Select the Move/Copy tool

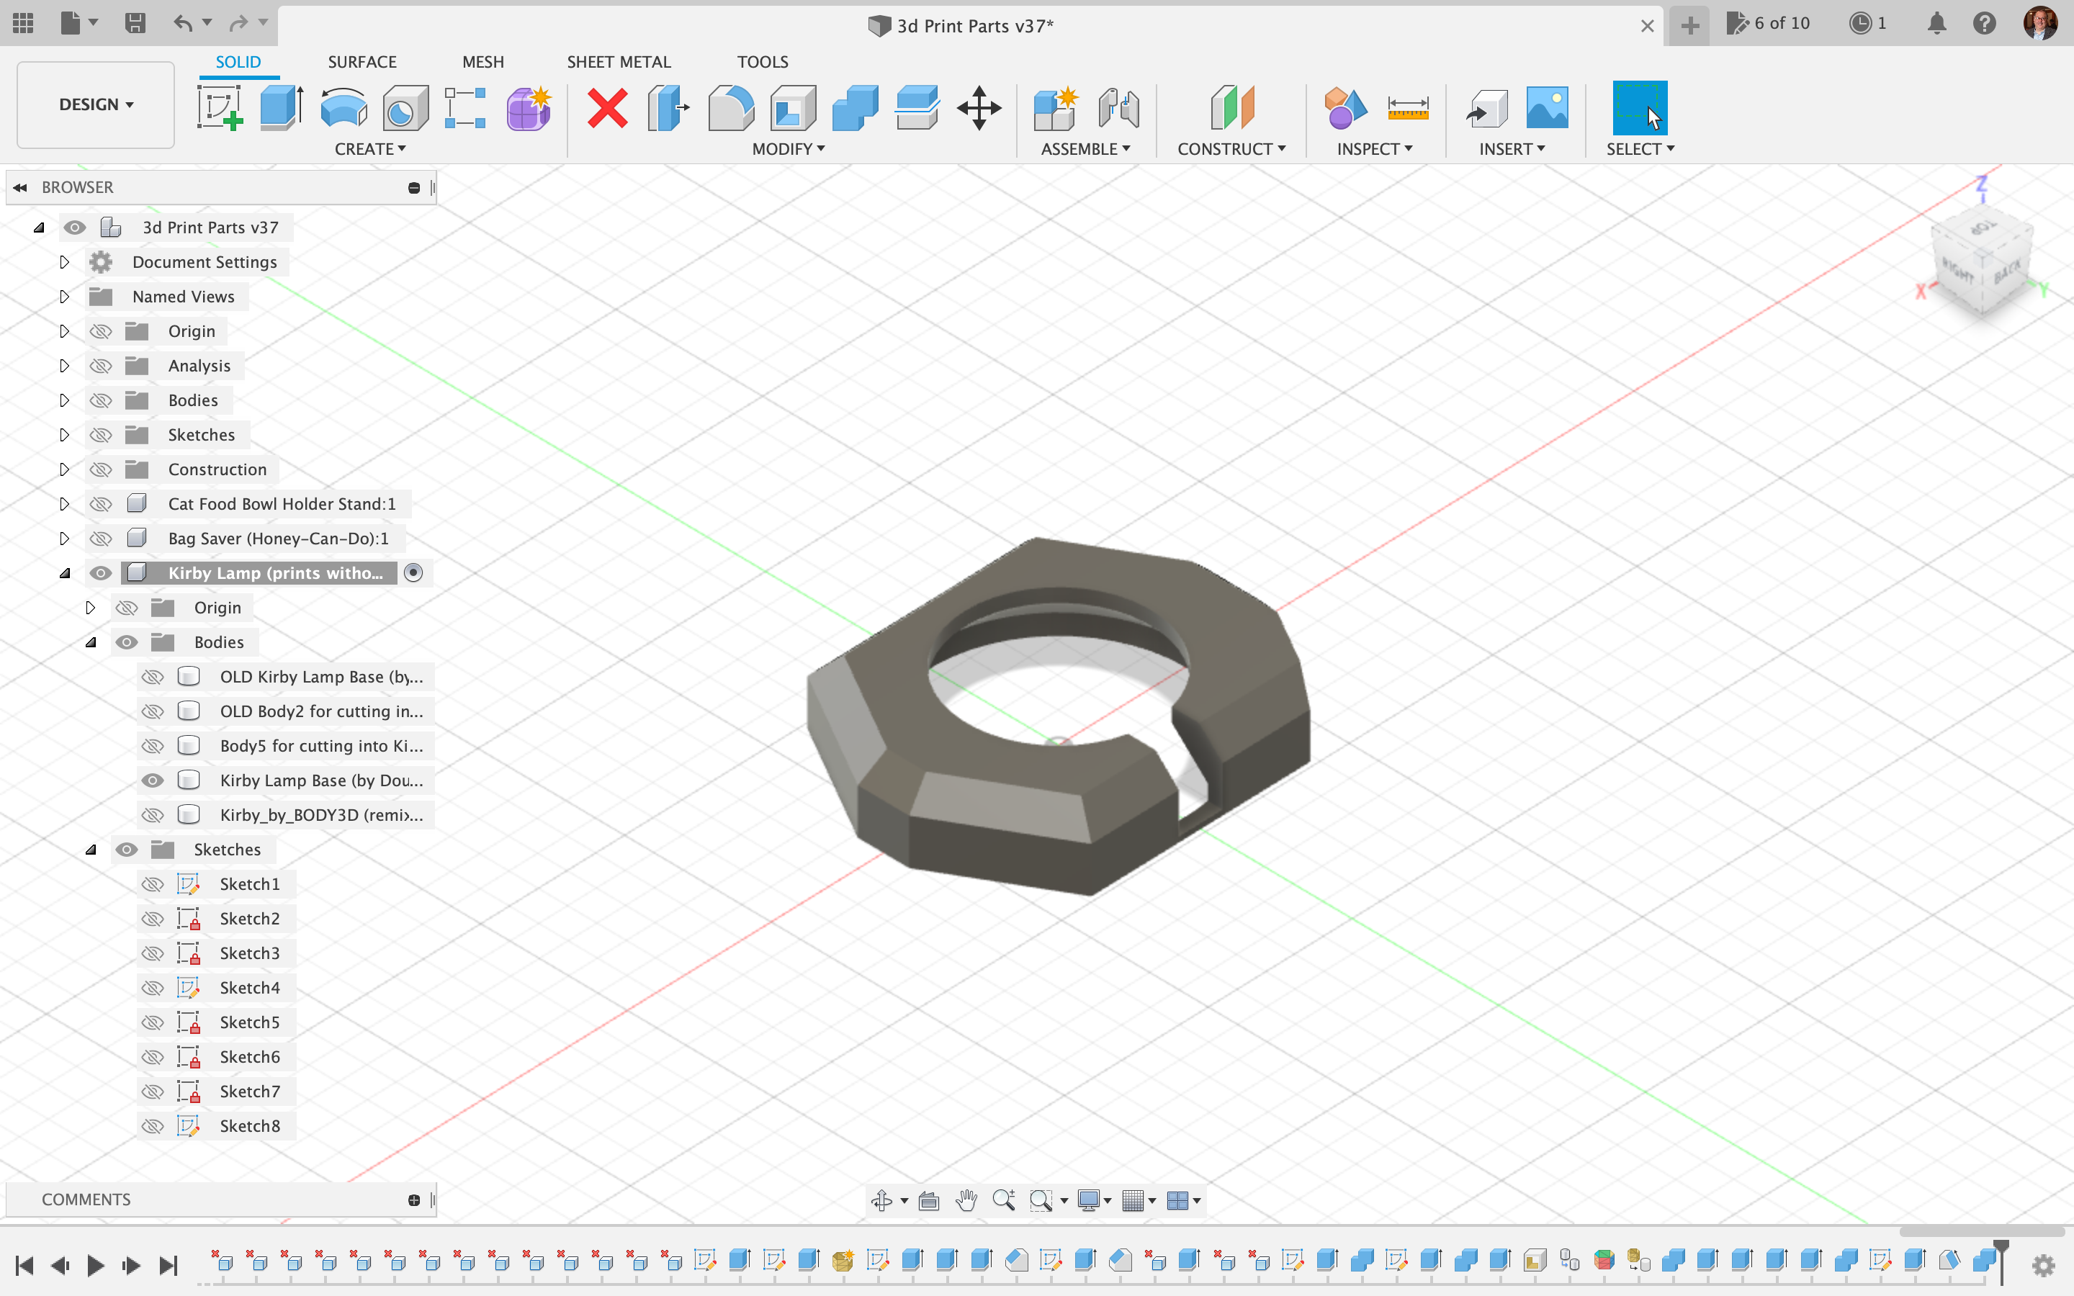click(979, 108)
